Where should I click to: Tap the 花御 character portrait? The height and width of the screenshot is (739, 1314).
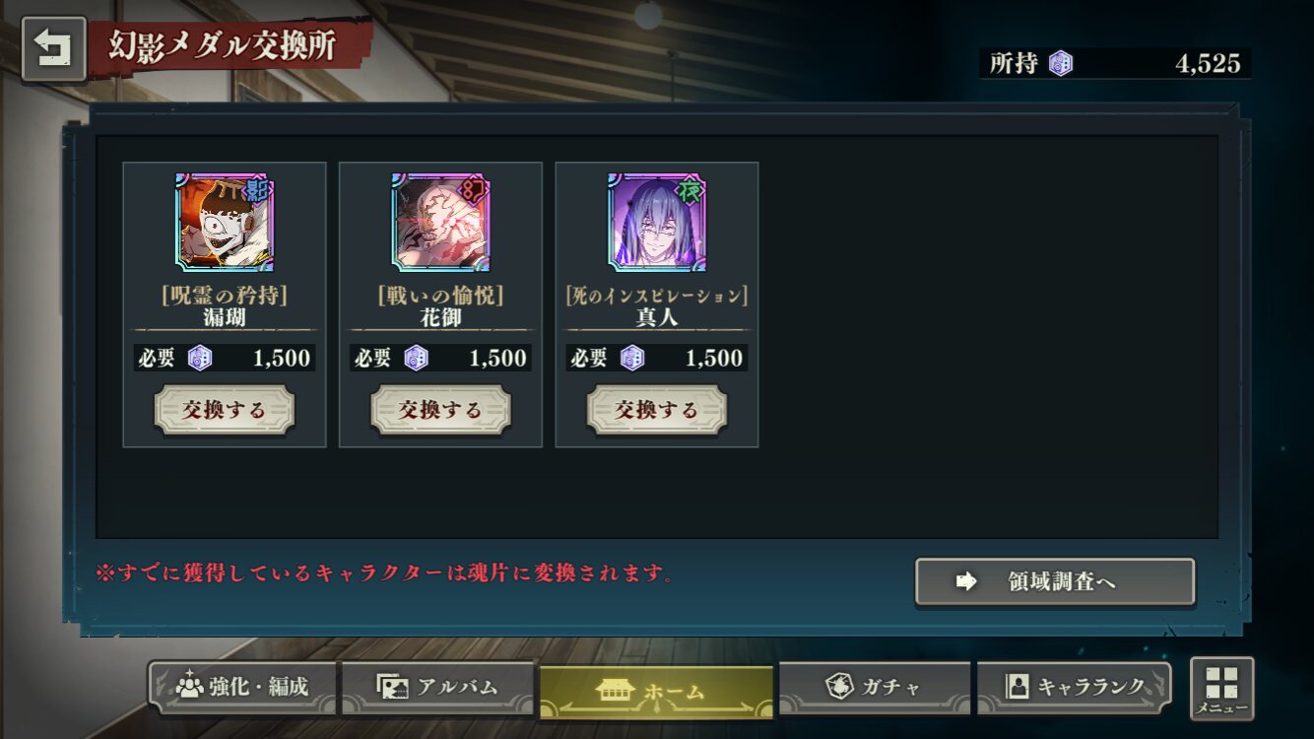440,222
